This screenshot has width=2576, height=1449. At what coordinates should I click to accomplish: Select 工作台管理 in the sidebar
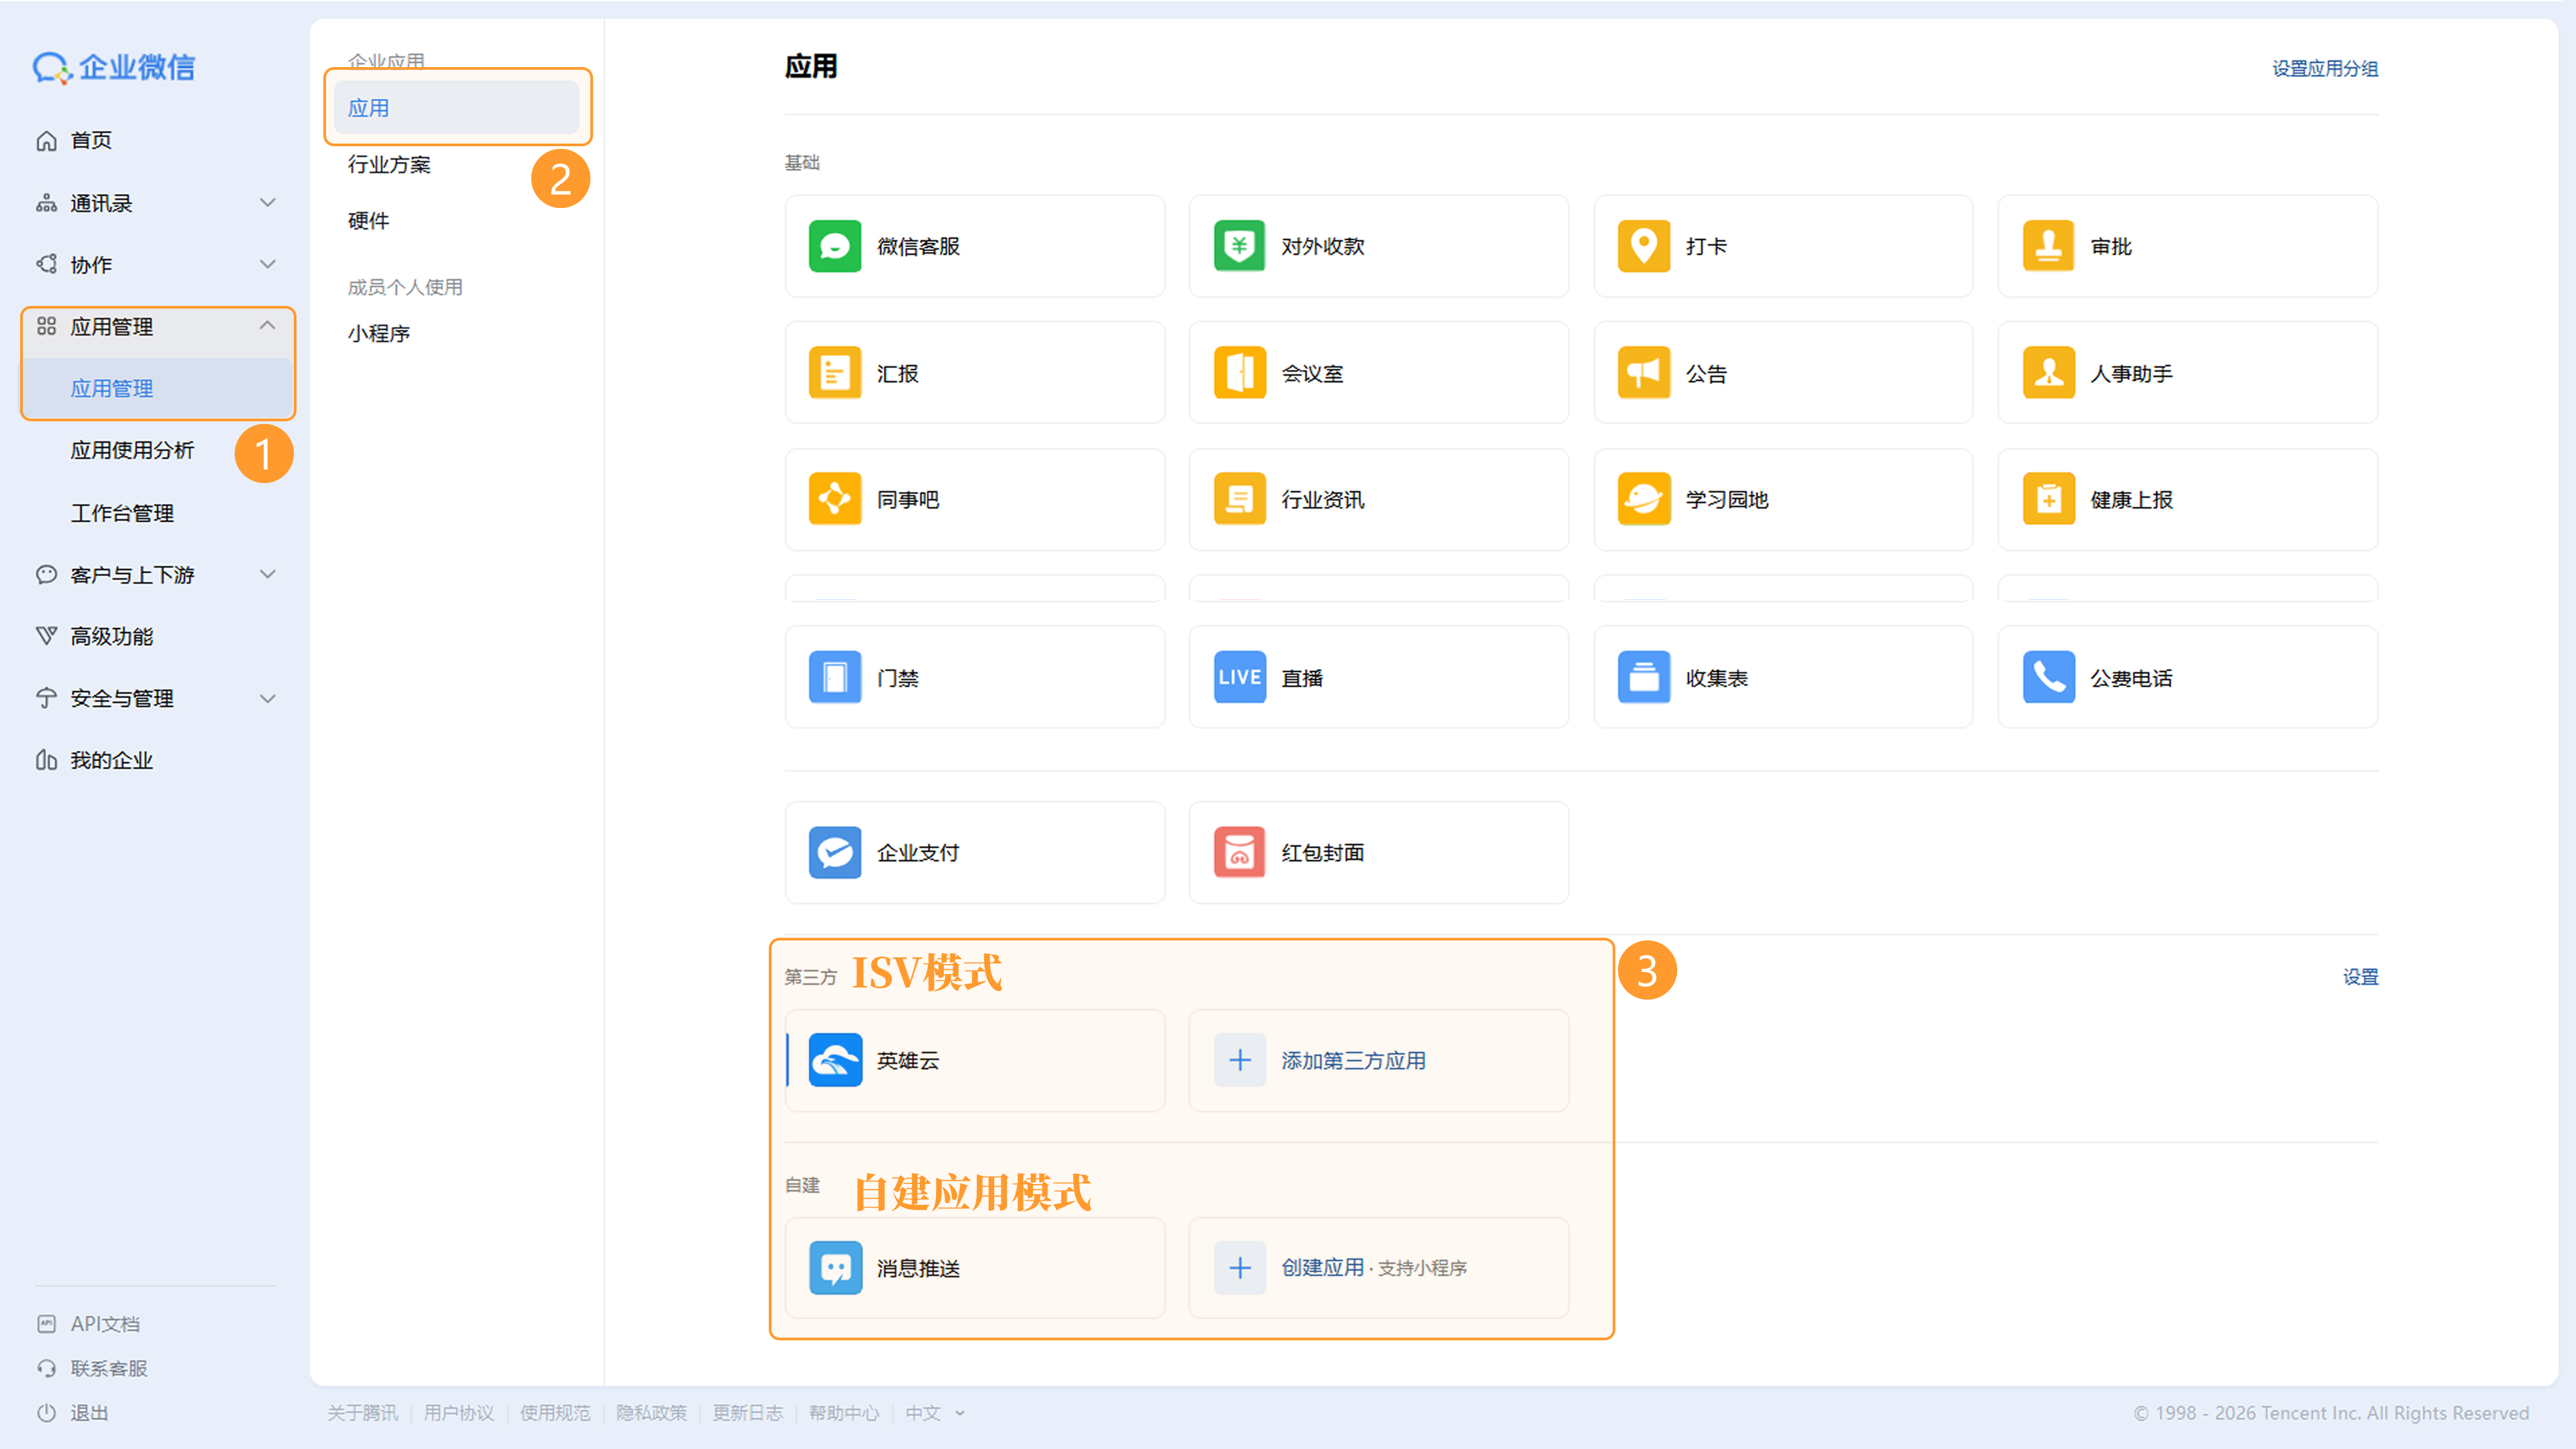[122, 513]
